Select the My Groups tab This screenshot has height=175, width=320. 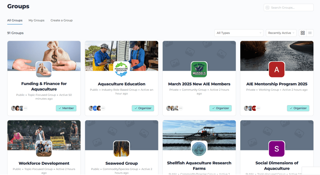pyautogui.click(x=36, y=20)
